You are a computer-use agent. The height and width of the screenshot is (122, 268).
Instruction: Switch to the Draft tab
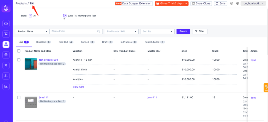click(108, 42)
